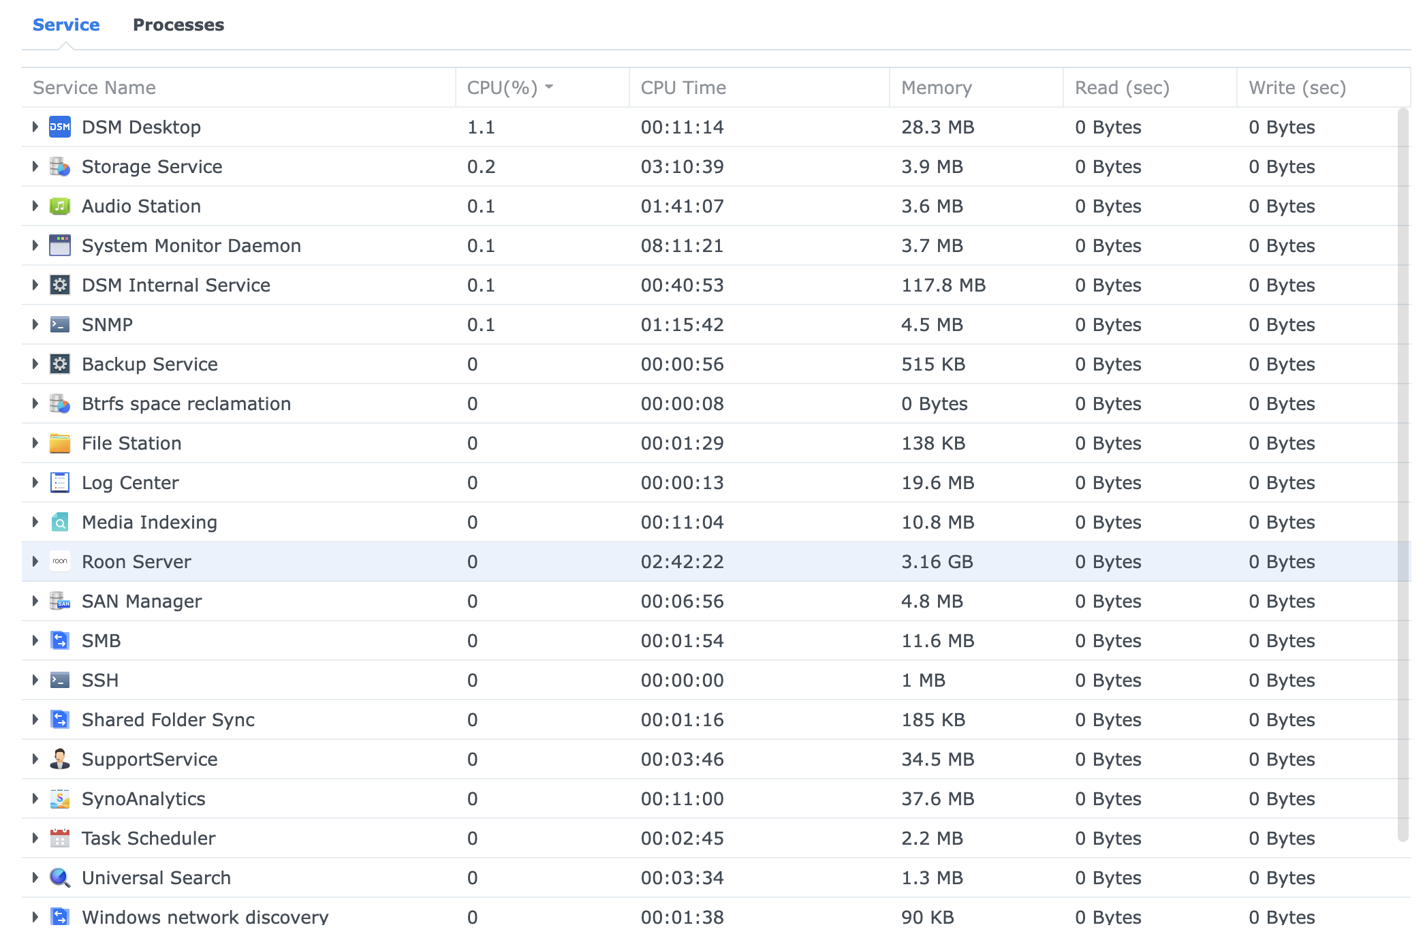
Task: Switch to the Processes tab
Action: coord(178,25)
